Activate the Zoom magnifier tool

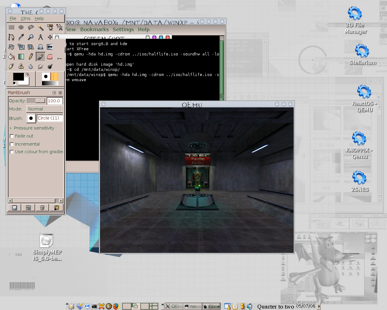31,37
